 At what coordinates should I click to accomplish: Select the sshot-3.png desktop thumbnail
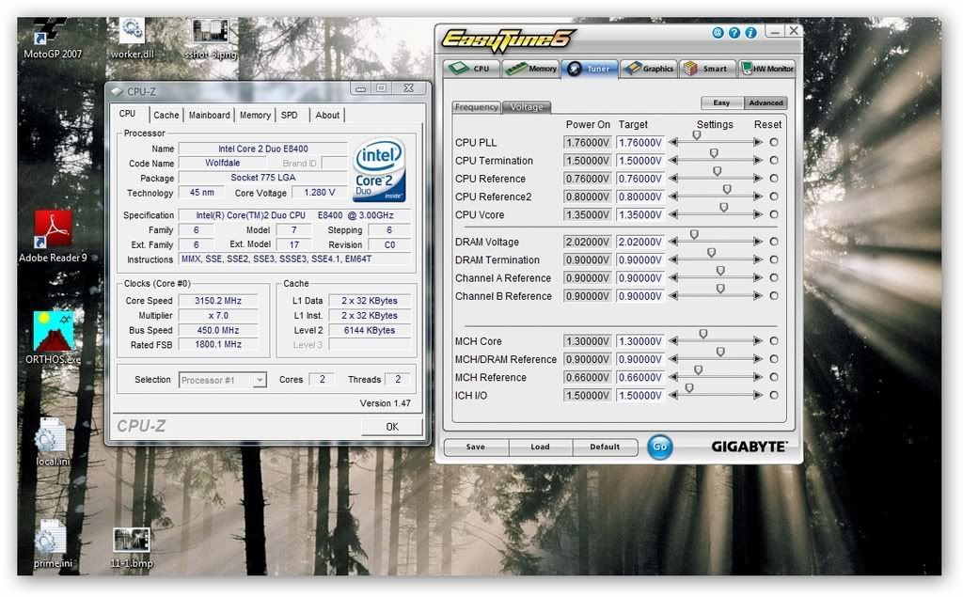point(211,39)
